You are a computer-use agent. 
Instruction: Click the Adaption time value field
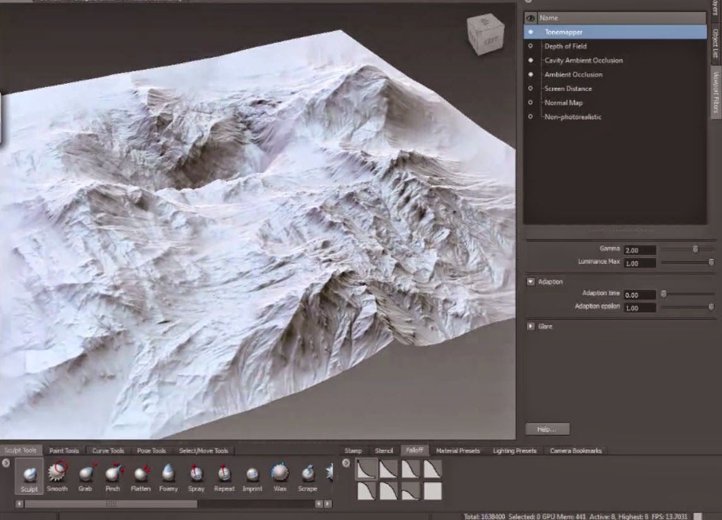(x=639, y=295)
